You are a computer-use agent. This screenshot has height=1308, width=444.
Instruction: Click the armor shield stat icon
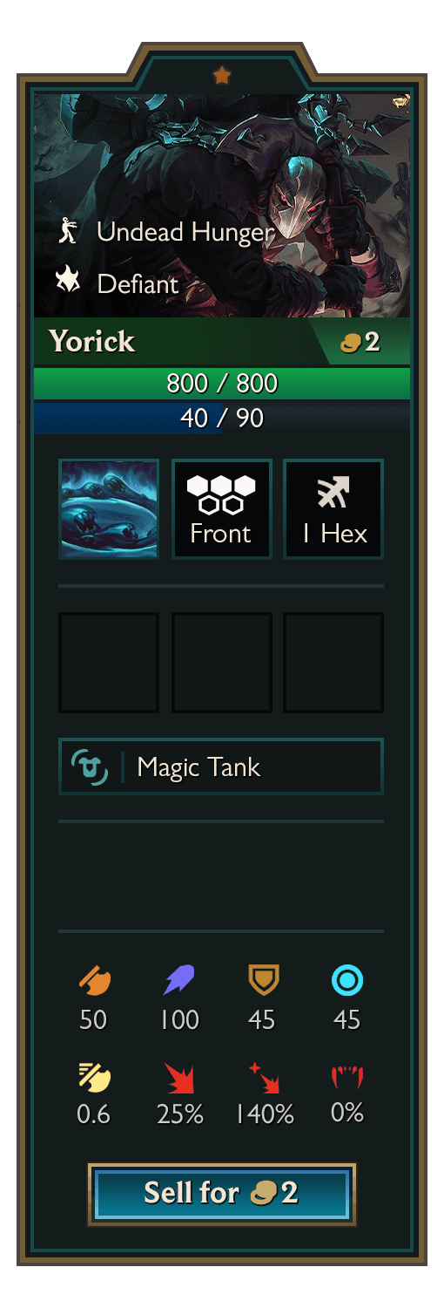263,981
